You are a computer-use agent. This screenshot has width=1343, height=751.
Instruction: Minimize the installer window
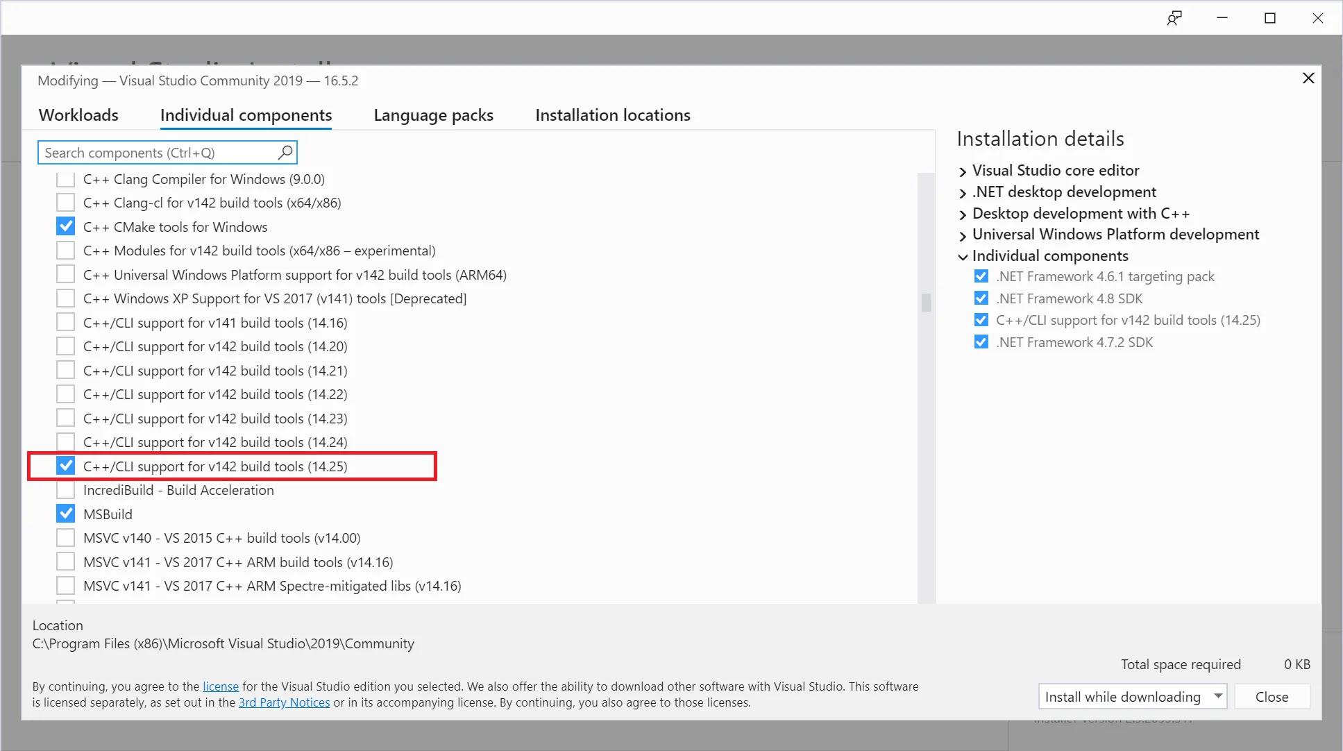[1222, 18]
